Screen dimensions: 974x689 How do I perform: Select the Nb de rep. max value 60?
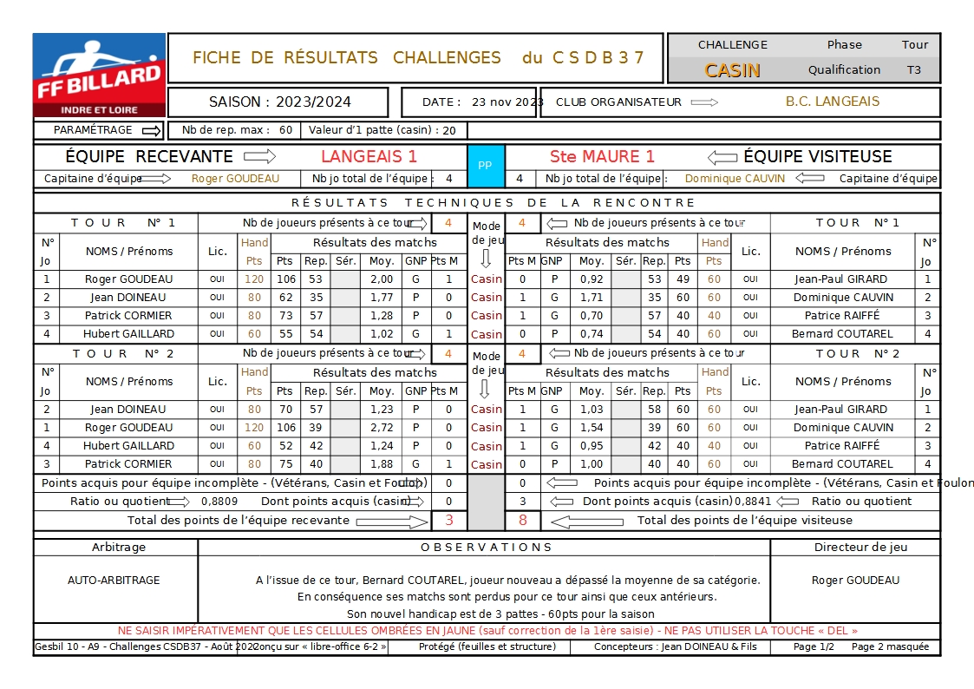click(x=285, y=130)
